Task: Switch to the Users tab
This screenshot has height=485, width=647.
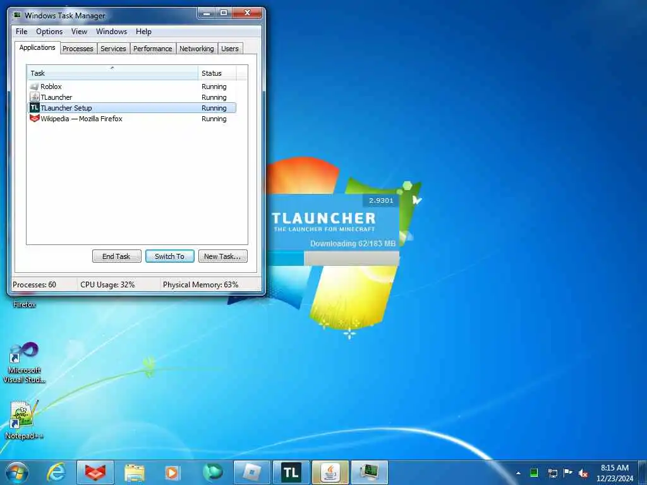Action: (230, 49)
